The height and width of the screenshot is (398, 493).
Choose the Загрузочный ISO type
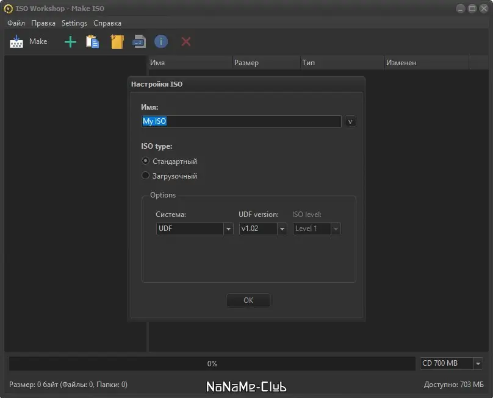tap(145, 176)
